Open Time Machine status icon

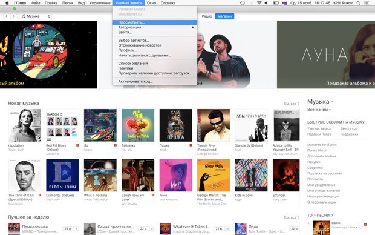[243, 3]
